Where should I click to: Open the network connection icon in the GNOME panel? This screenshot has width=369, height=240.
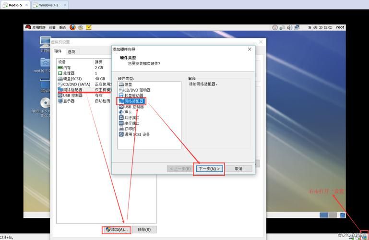[282, 27]
